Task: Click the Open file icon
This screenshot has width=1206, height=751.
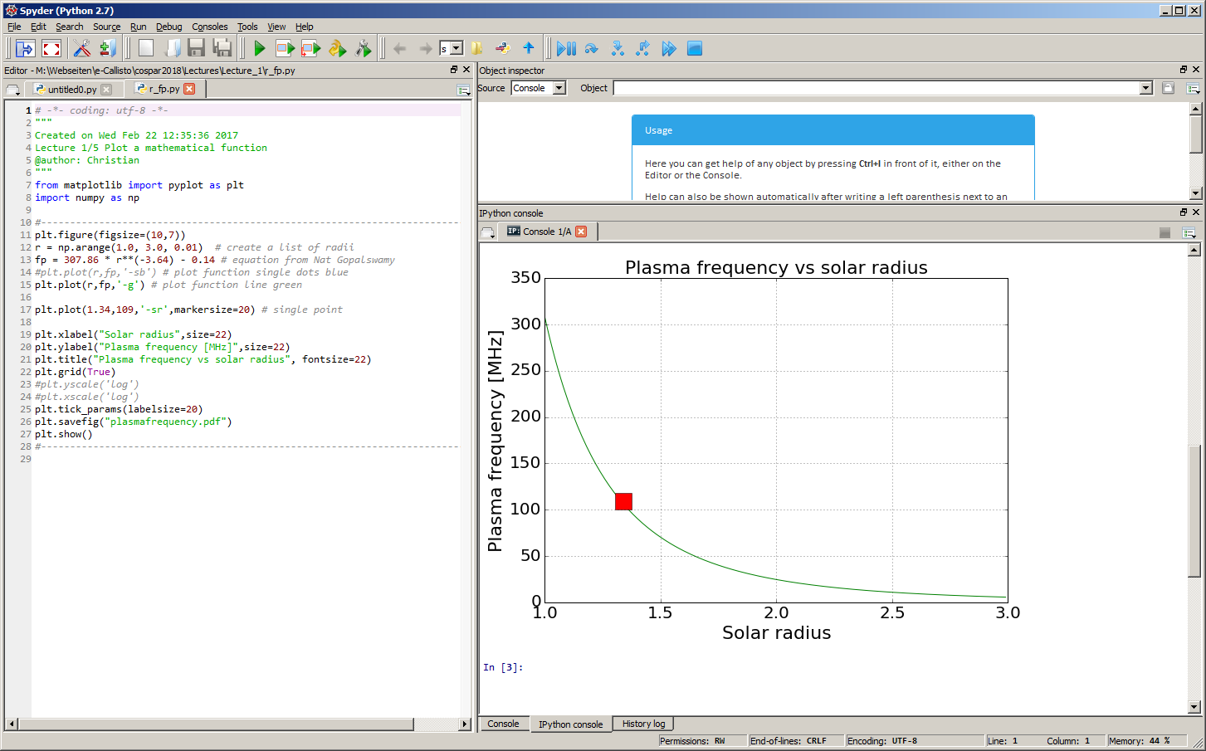Action: pos(172,49)
